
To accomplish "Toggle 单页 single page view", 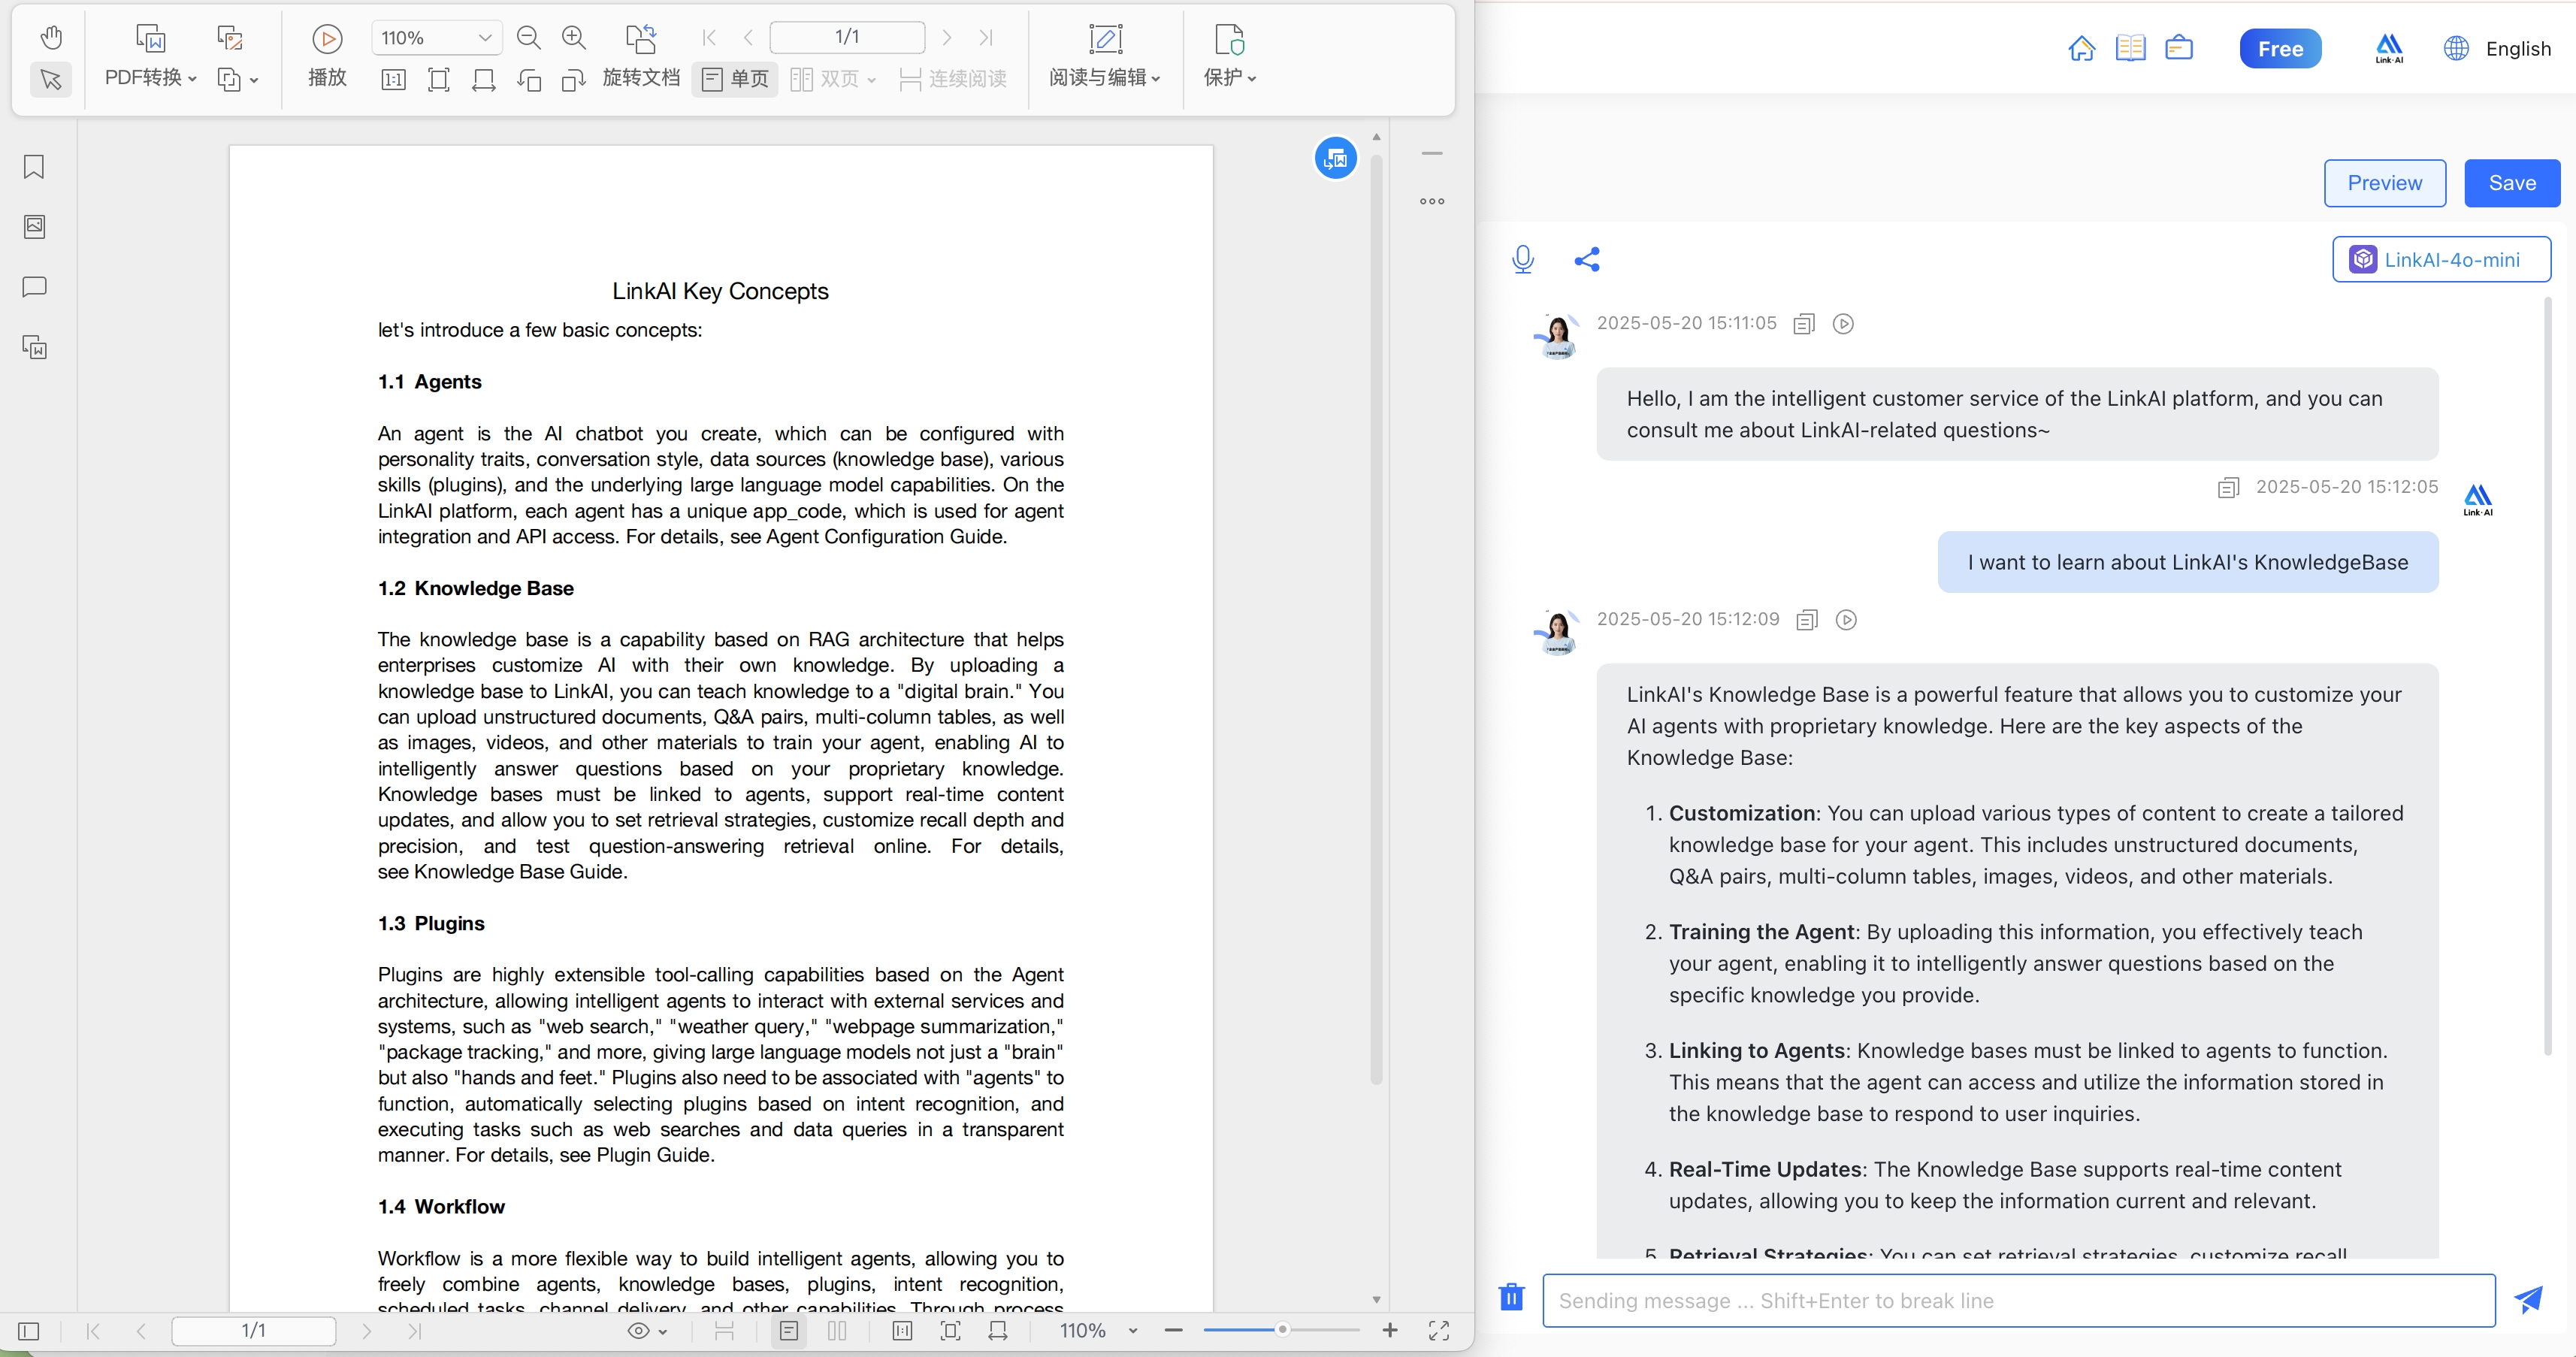I will coord(735,79).
